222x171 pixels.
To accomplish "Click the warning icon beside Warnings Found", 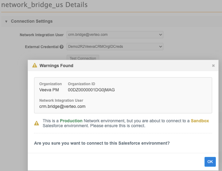I will (35, 65).
